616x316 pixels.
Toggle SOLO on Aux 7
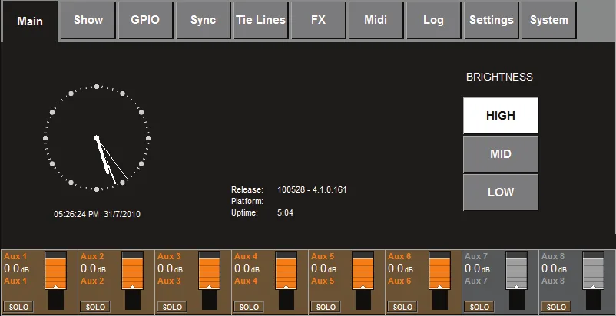pos(479,307)
